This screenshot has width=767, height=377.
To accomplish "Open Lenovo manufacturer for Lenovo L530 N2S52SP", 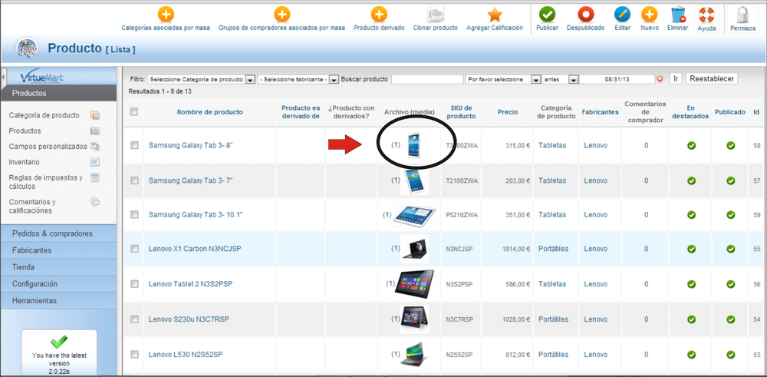I will (x=595, y=355).
